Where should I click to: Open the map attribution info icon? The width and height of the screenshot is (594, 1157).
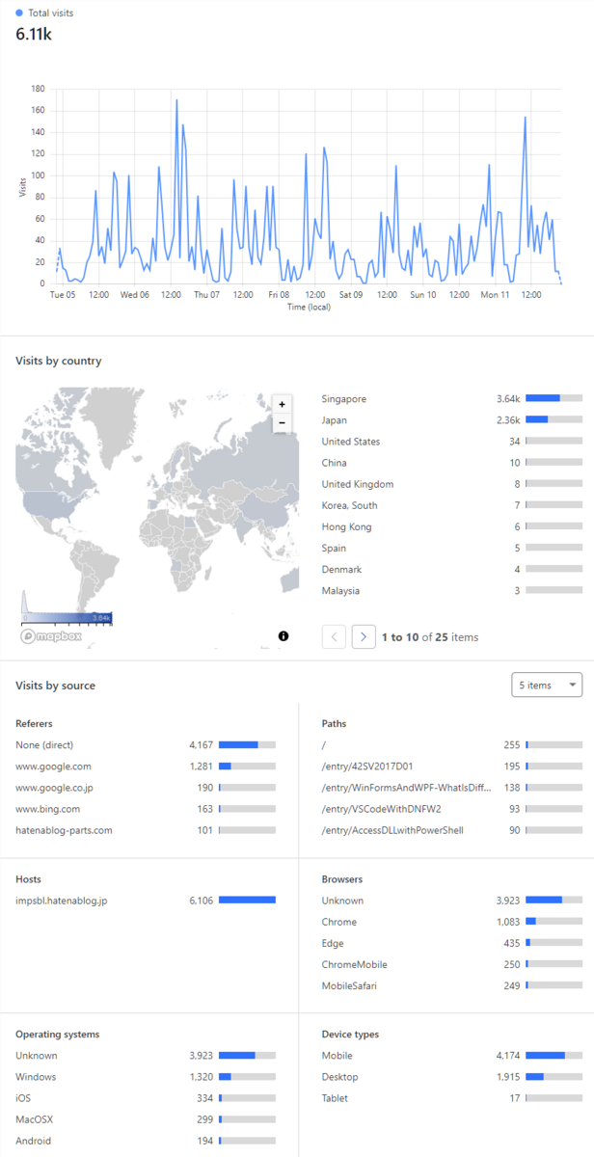[x=283, y=635]
